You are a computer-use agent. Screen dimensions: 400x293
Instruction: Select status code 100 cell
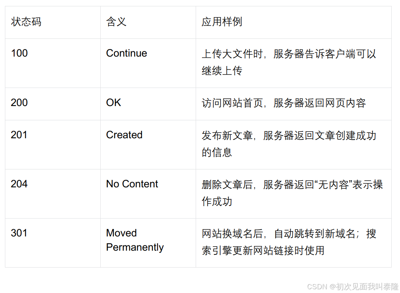[x=53, y=63]
